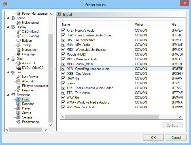
Task: Collapse the Advanced tree node
Action: coord(8,95)
